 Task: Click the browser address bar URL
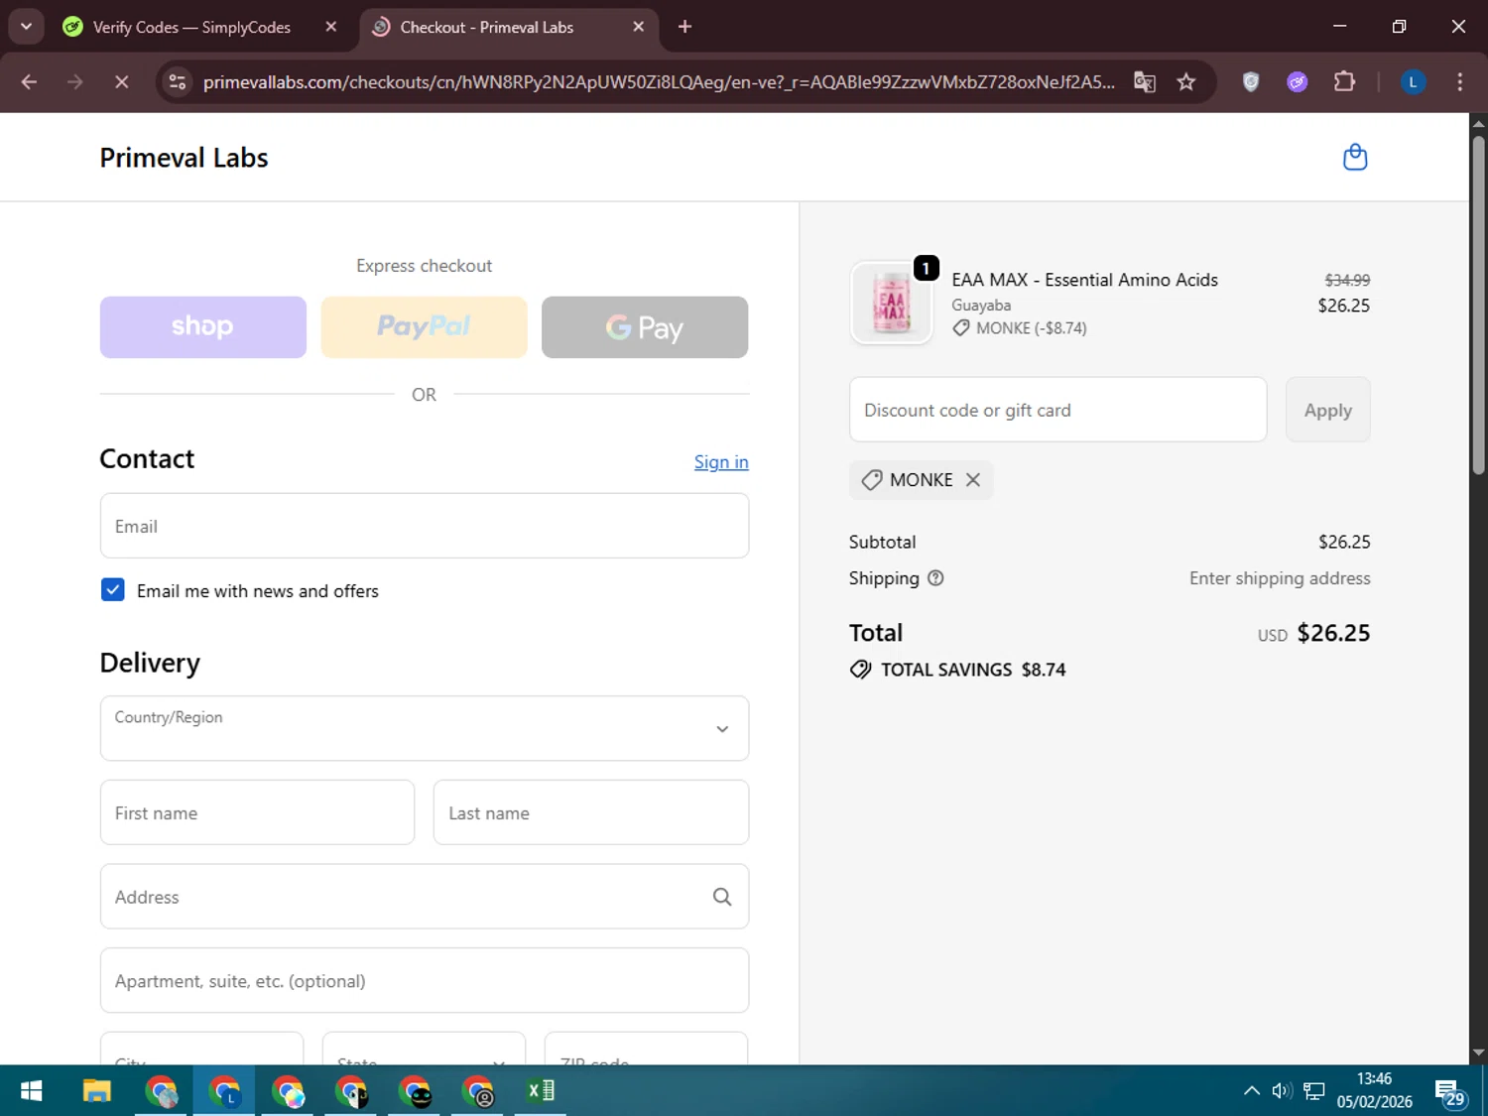pyautogui.click(x=659, y=82)
